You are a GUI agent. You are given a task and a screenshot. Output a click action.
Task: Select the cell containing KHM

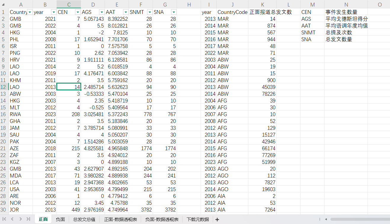21,80
